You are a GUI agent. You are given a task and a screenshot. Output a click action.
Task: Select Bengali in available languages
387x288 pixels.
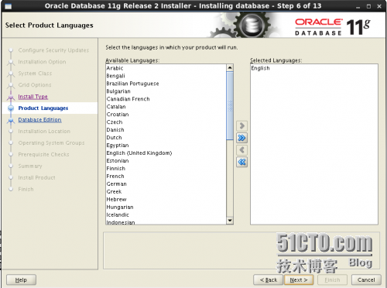point(166,76)
